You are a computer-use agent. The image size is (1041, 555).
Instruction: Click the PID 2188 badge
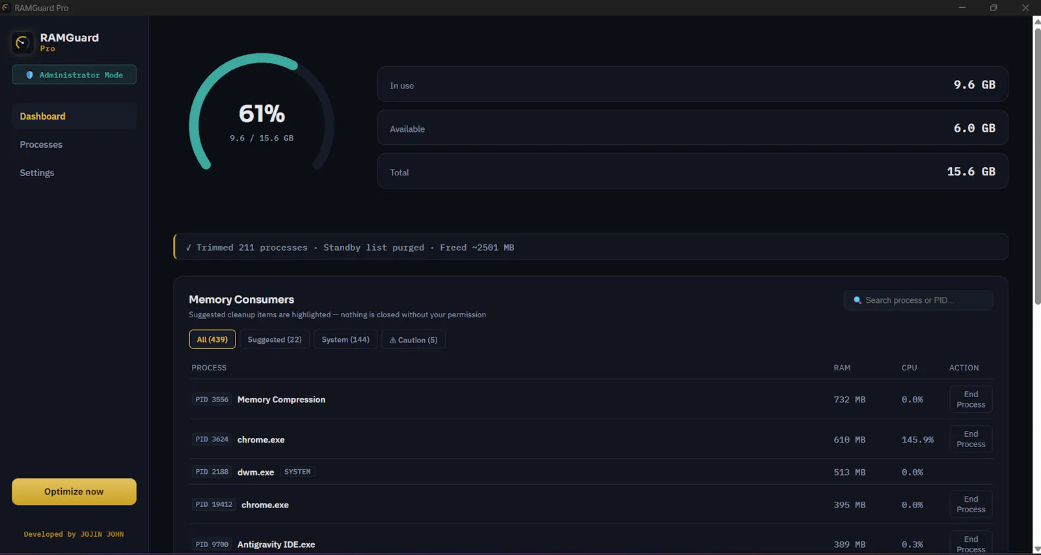pyautogui.click(x=212, y=472)
